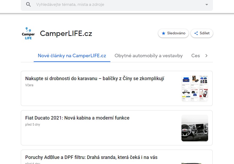The image size is (234, 164).
Task: Click the Včera timestamp on first article
Action: coord(29,85)
